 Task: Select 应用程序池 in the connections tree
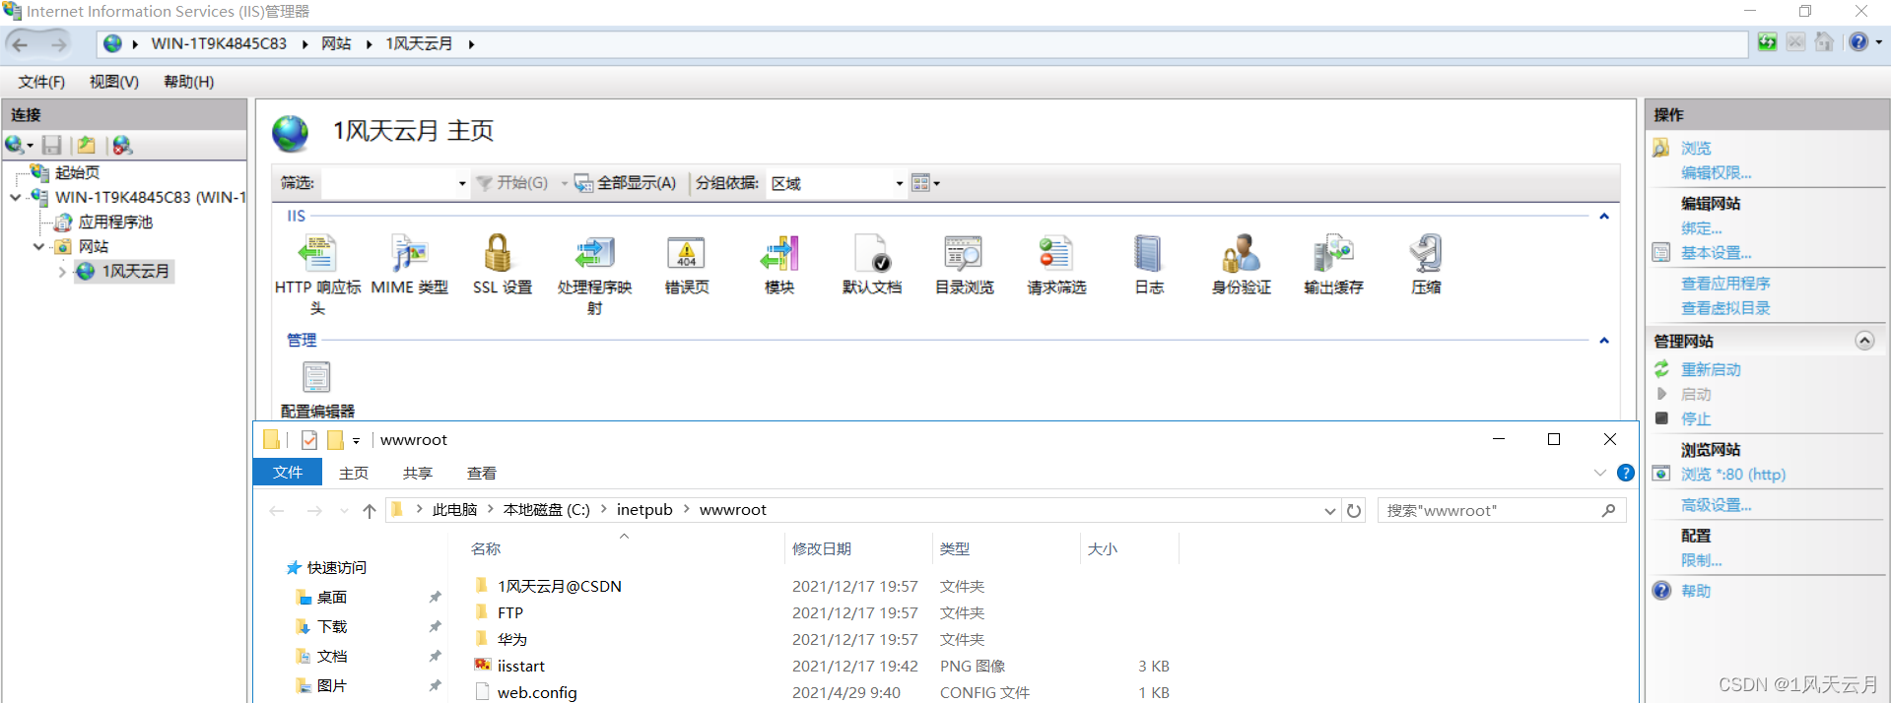(115, 223)
